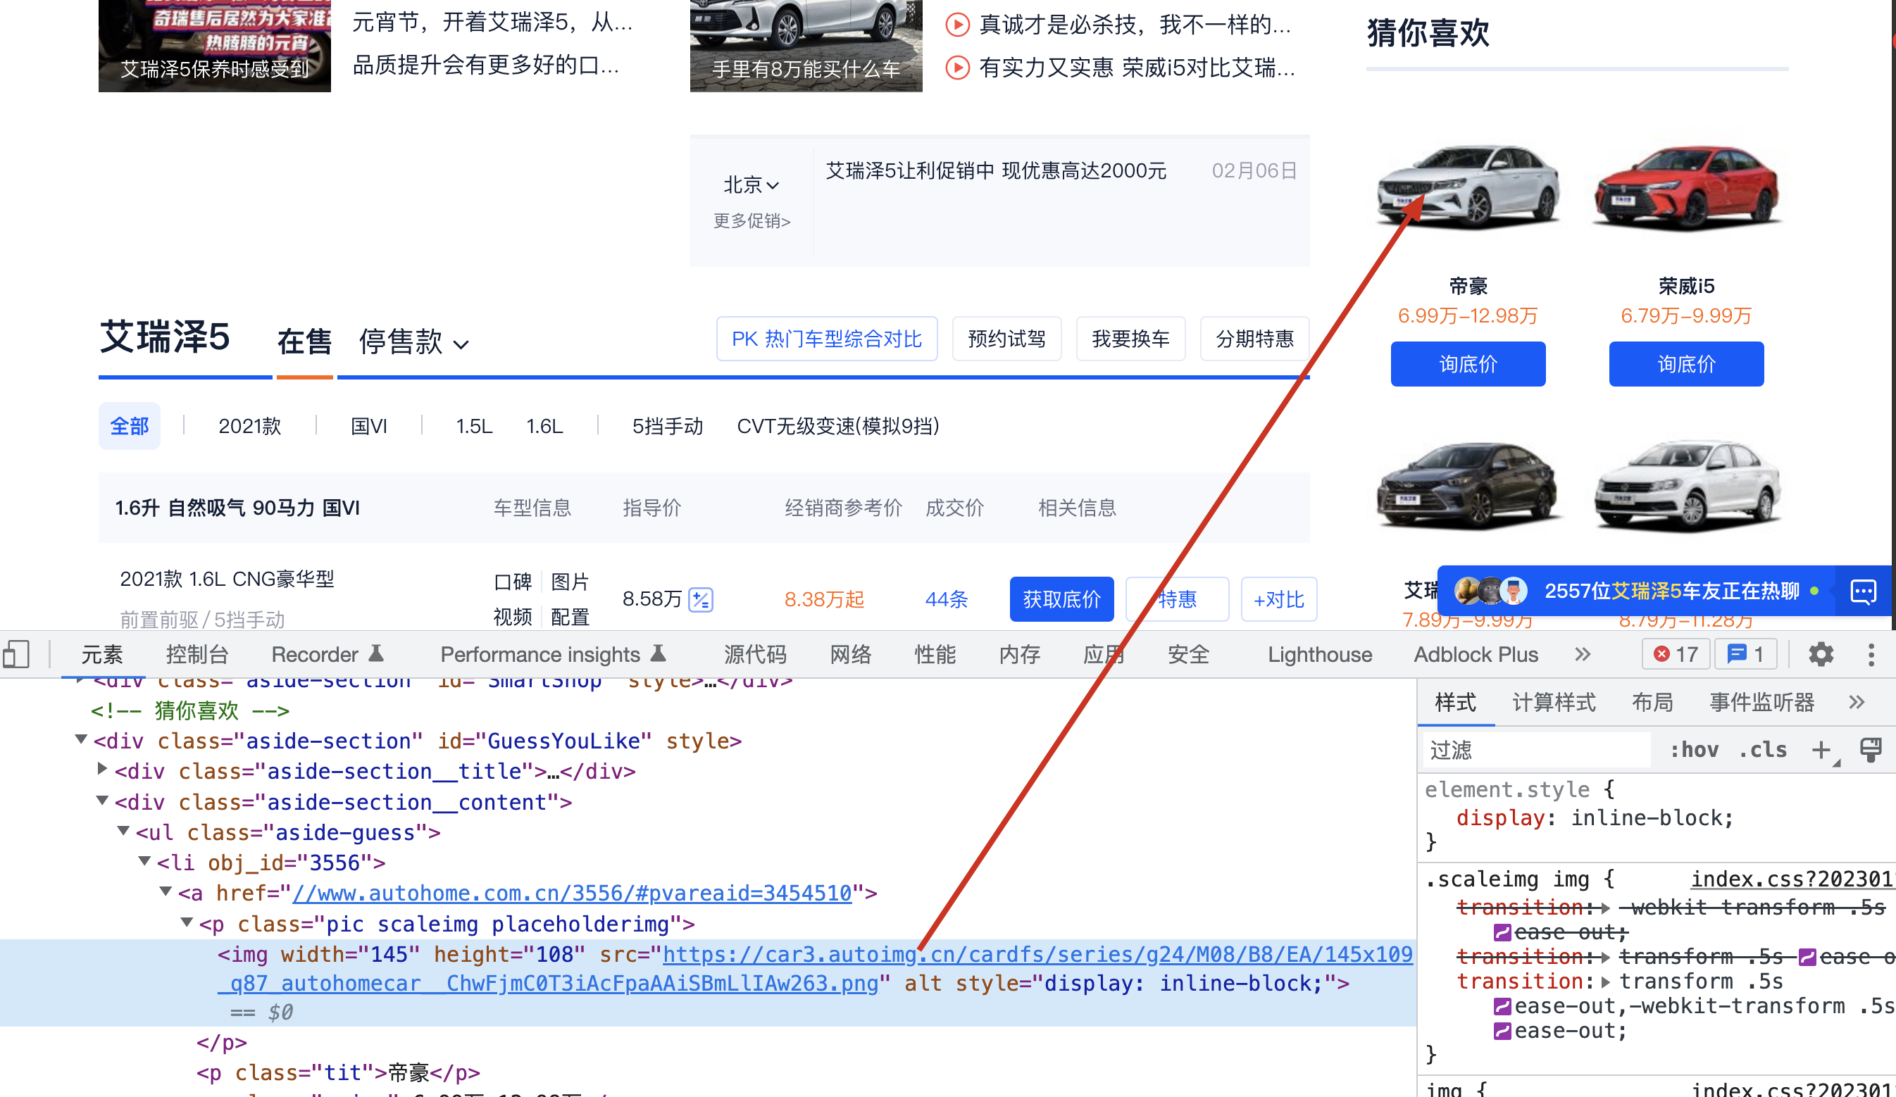This screenshot has height=1097, width=1896.
Task: Click price calculator icon next to 8.58万
Action: point(701,599)
